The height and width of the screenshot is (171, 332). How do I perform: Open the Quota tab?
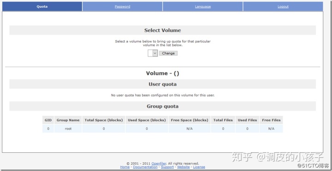tap(42, 6)
